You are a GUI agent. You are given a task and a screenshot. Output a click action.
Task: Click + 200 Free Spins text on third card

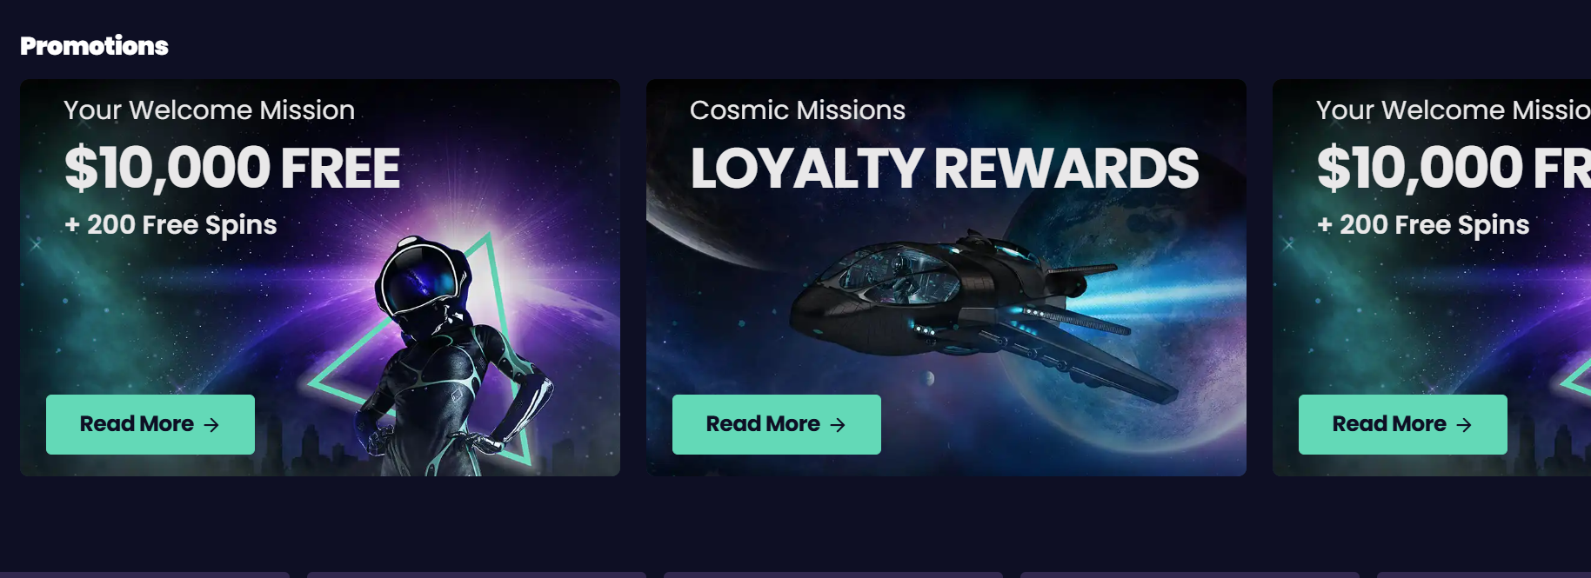point(1423,225)
